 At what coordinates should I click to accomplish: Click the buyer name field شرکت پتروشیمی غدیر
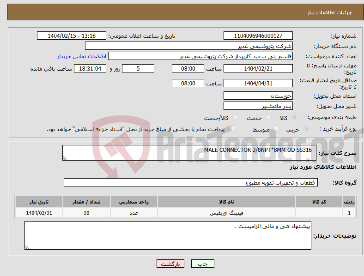[189, 46]
